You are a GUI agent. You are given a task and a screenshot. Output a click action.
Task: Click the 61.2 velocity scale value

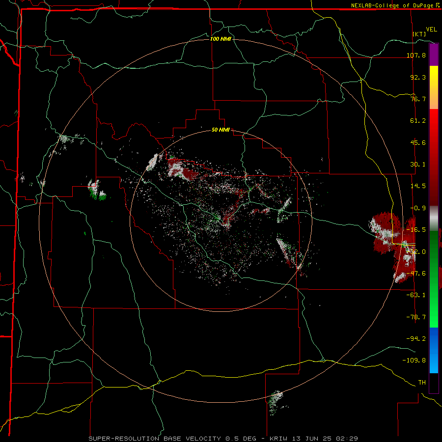point(418,121)
